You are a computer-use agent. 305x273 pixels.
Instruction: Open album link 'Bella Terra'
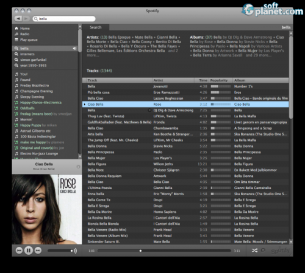point(203,55)
